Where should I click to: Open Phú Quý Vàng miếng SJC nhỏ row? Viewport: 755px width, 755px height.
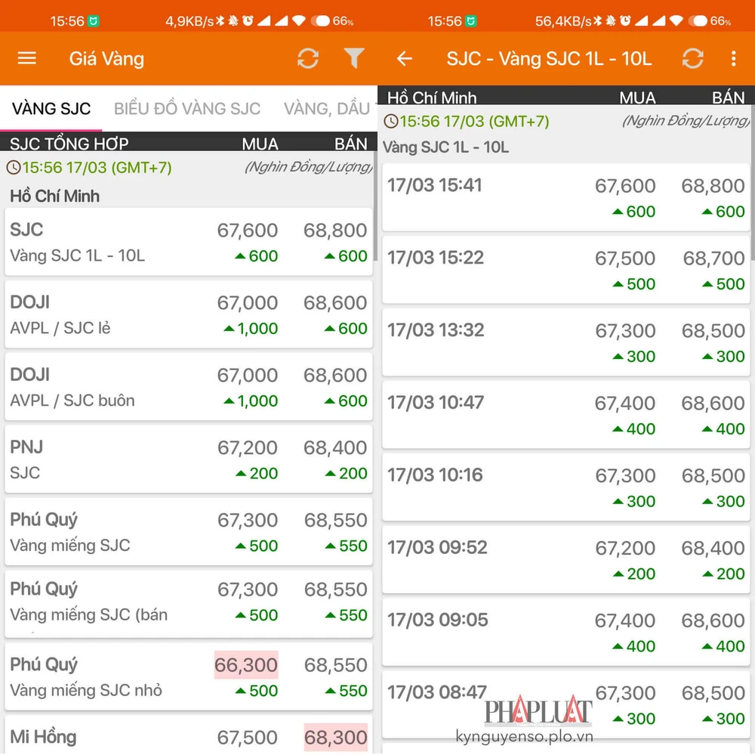[x=189, y=676]
